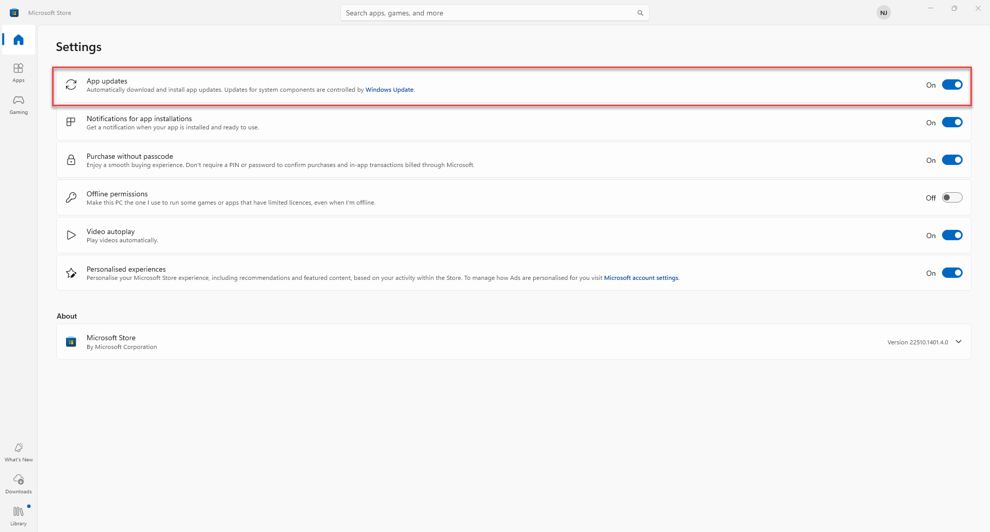This screenshot has height=532, width=990.
Task: Open the Windows Update link
Action: click(389, 90)
